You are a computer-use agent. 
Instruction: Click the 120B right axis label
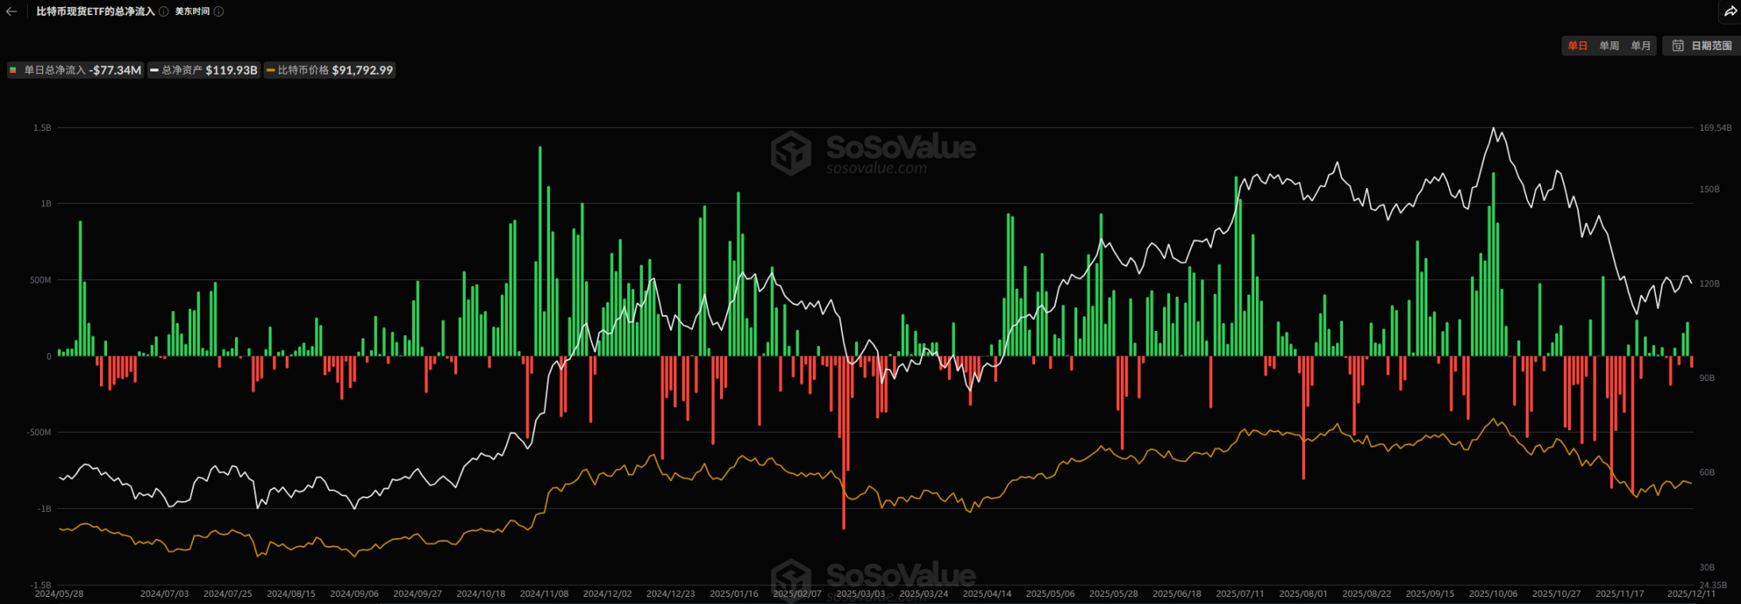coord(1709,284)
